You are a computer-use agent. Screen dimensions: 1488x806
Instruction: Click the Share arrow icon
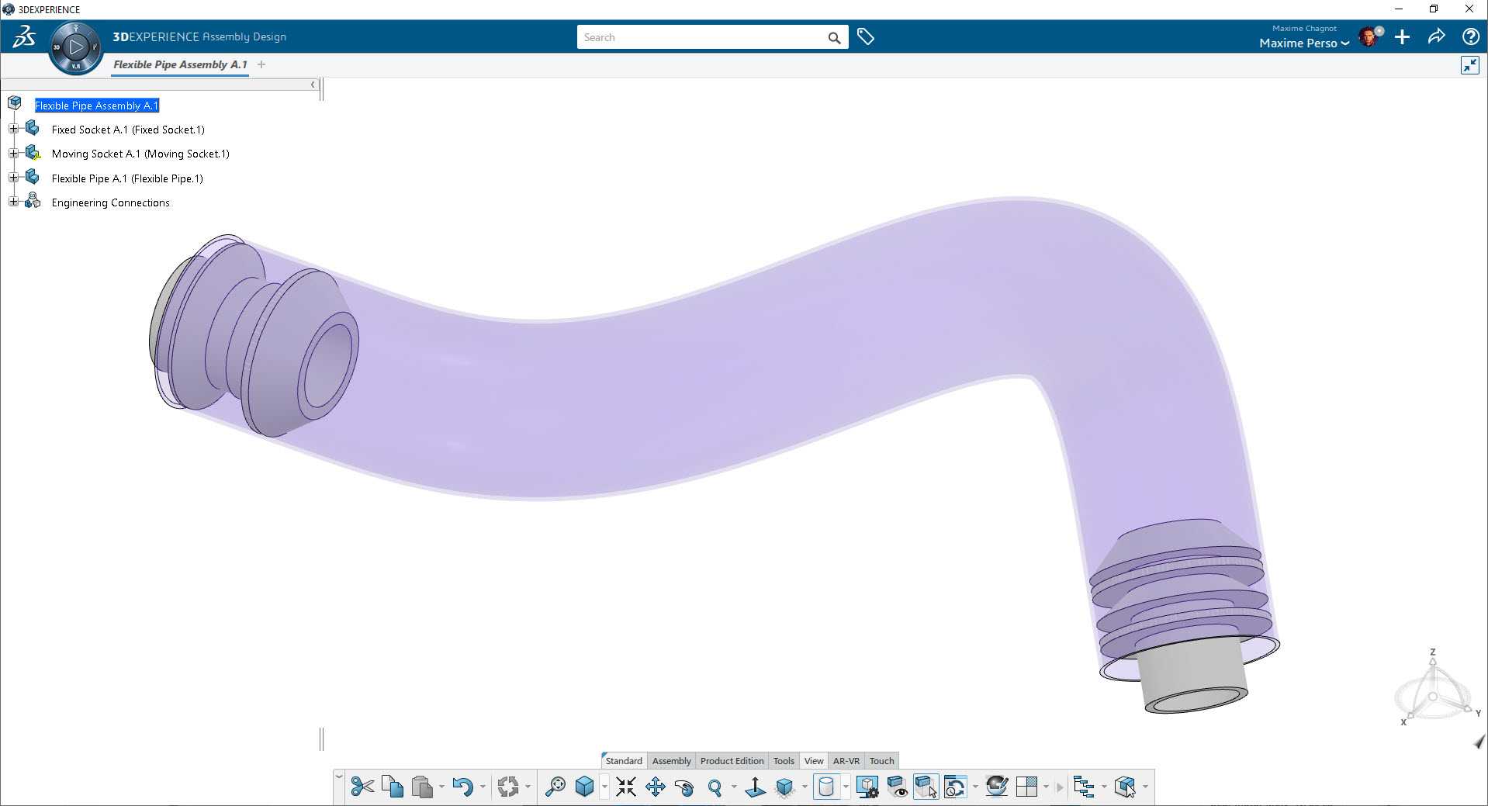(x=1436, y=36)
